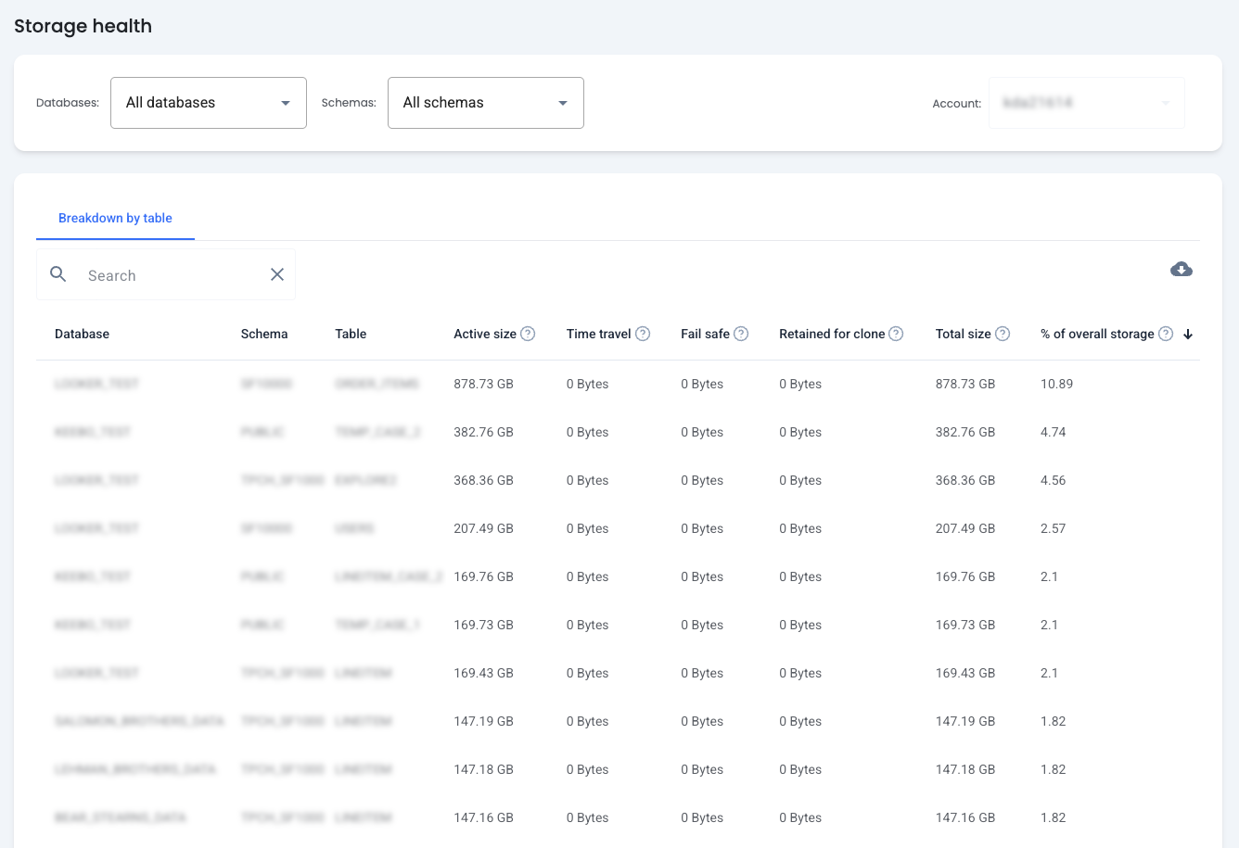Click Active size value 382.76 GB

click(x=483, y=432)
